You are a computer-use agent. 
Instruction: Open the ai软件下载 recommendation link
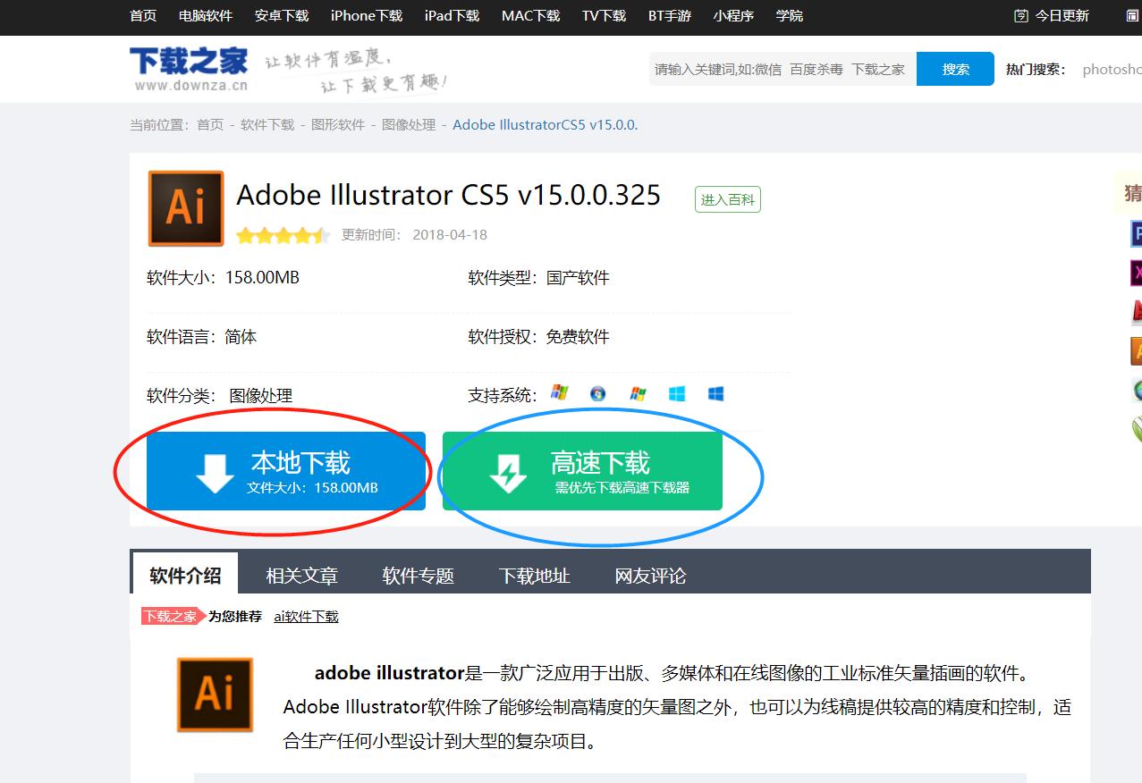coord(306,616)
